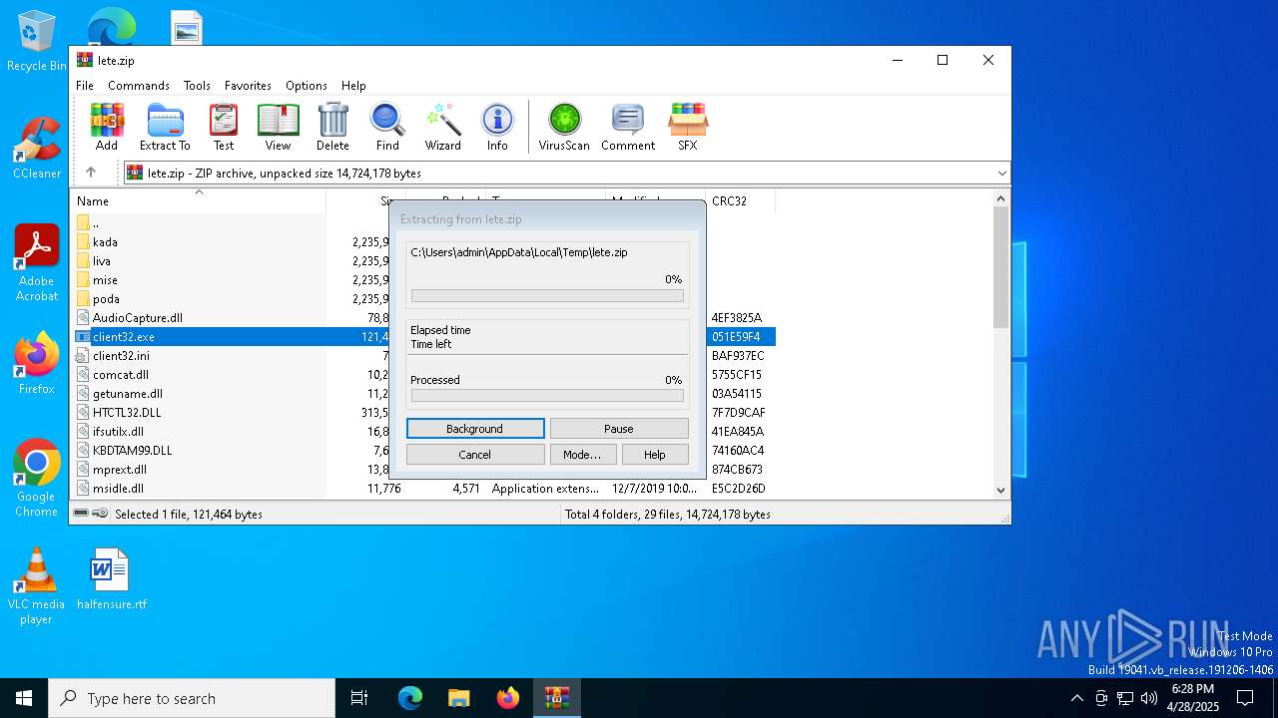Viewport: 1278px width, 718px height.
Task: Open CCleaner desktop shortcut
Action: pos(37,148)
